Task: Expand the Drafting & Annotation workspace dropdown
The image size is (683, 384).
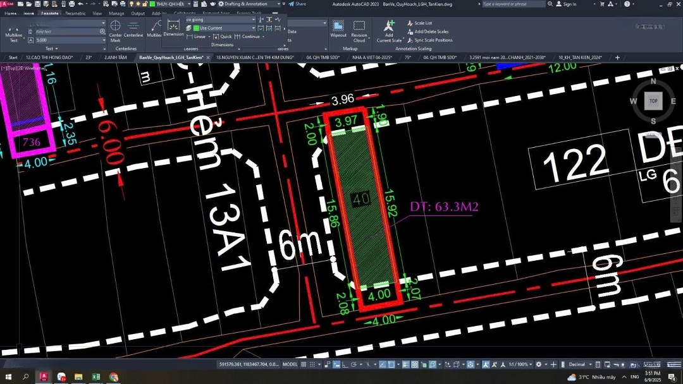Action: tap(278, 4)
